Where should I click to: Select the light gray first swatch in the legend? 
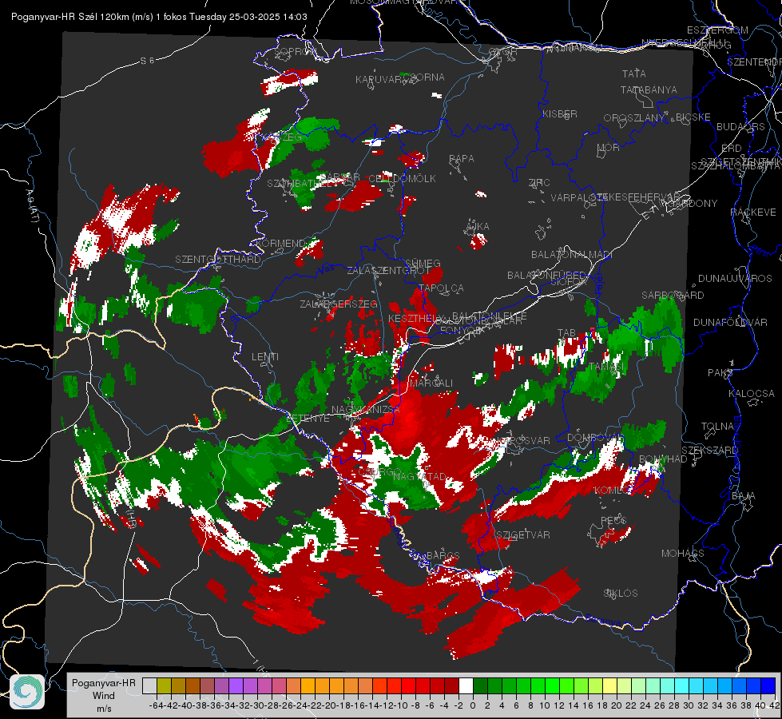coord(149,685)
